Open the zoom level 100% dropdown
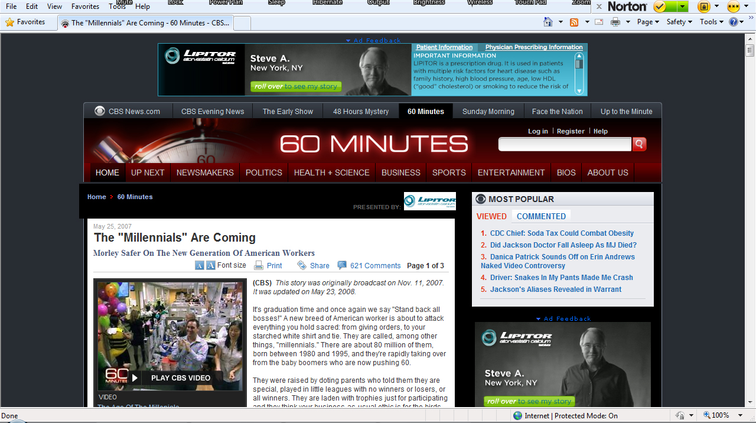Image resolution: width=756 pixels, height=423 pixels. pyautogui.click(x=721, y=415)
